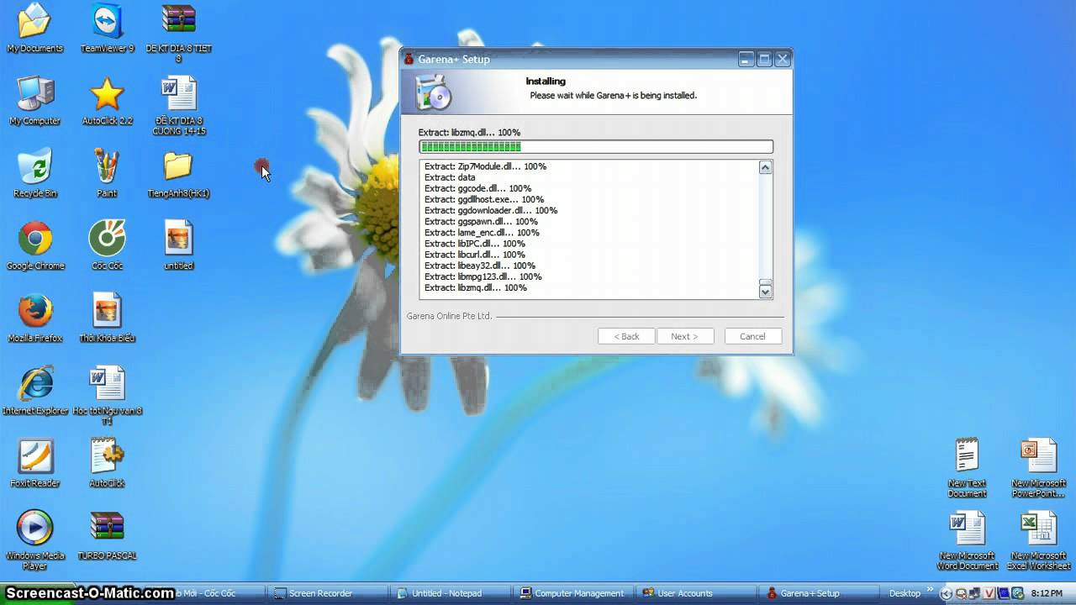Screen dimensions: 1076x605
Task: Click 'Extract: libmpg123.dll... 100%' log line
Action: coord(483,276)
